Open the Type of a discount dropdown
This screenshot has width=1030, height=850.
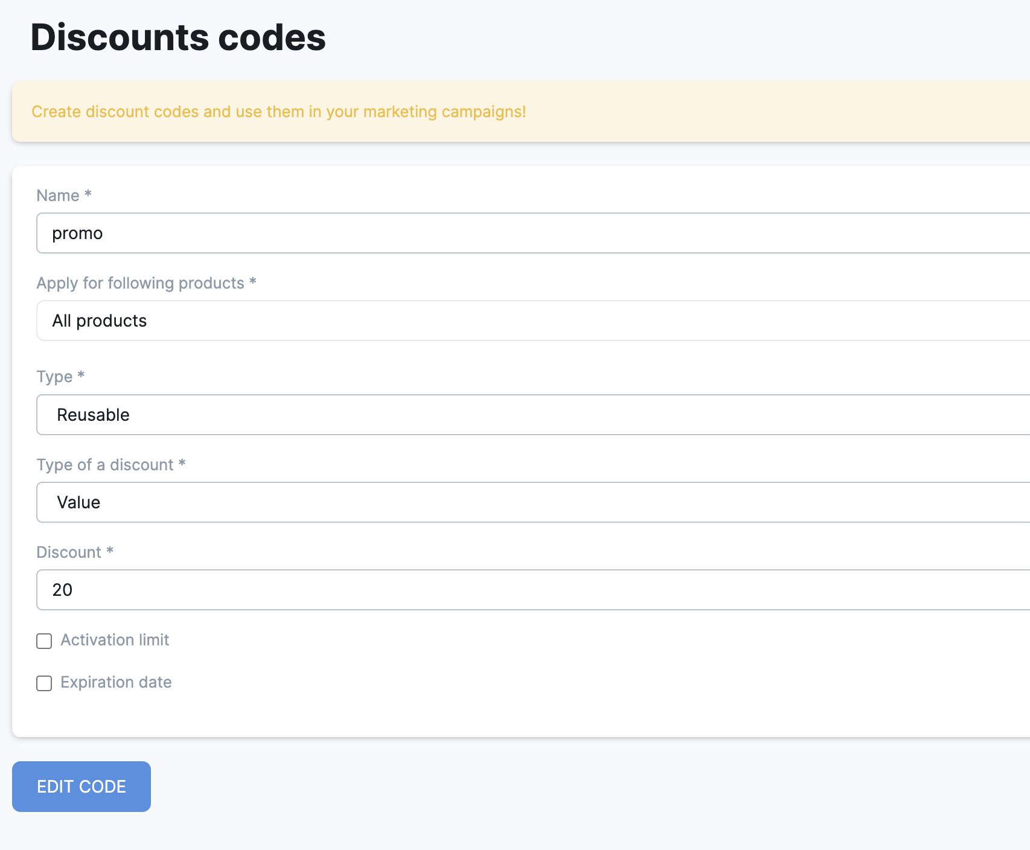531,502
